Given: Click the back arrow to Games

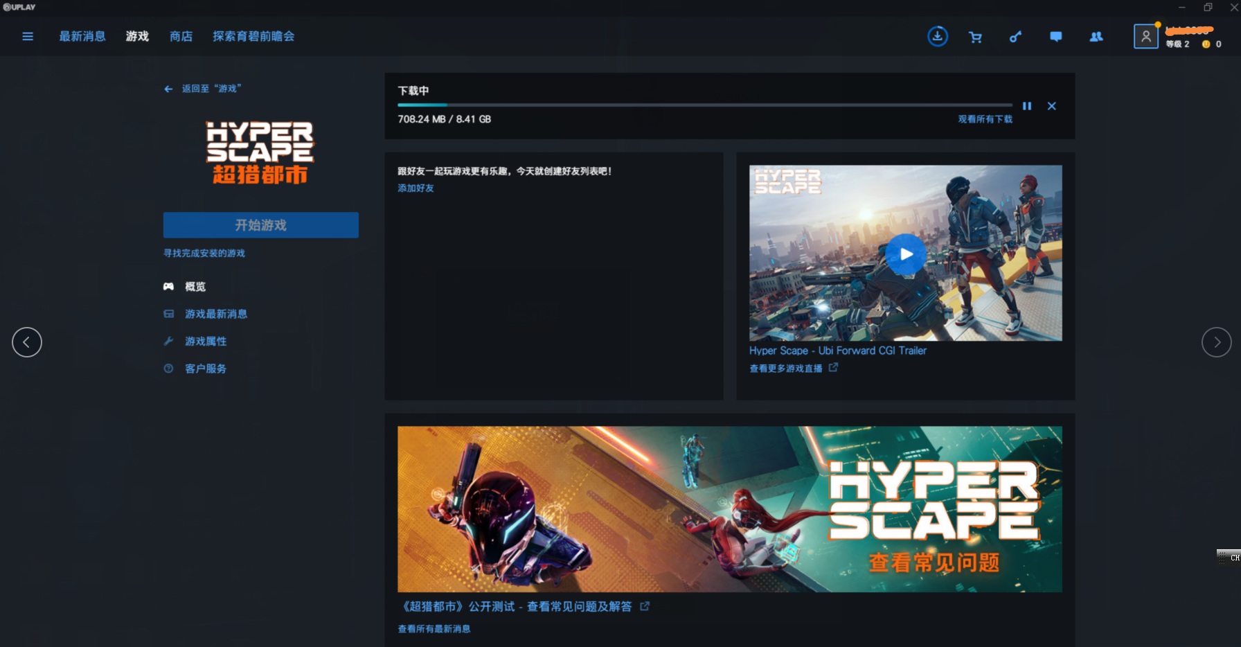Looking at the screenshot, I should [x=168, y=89].
